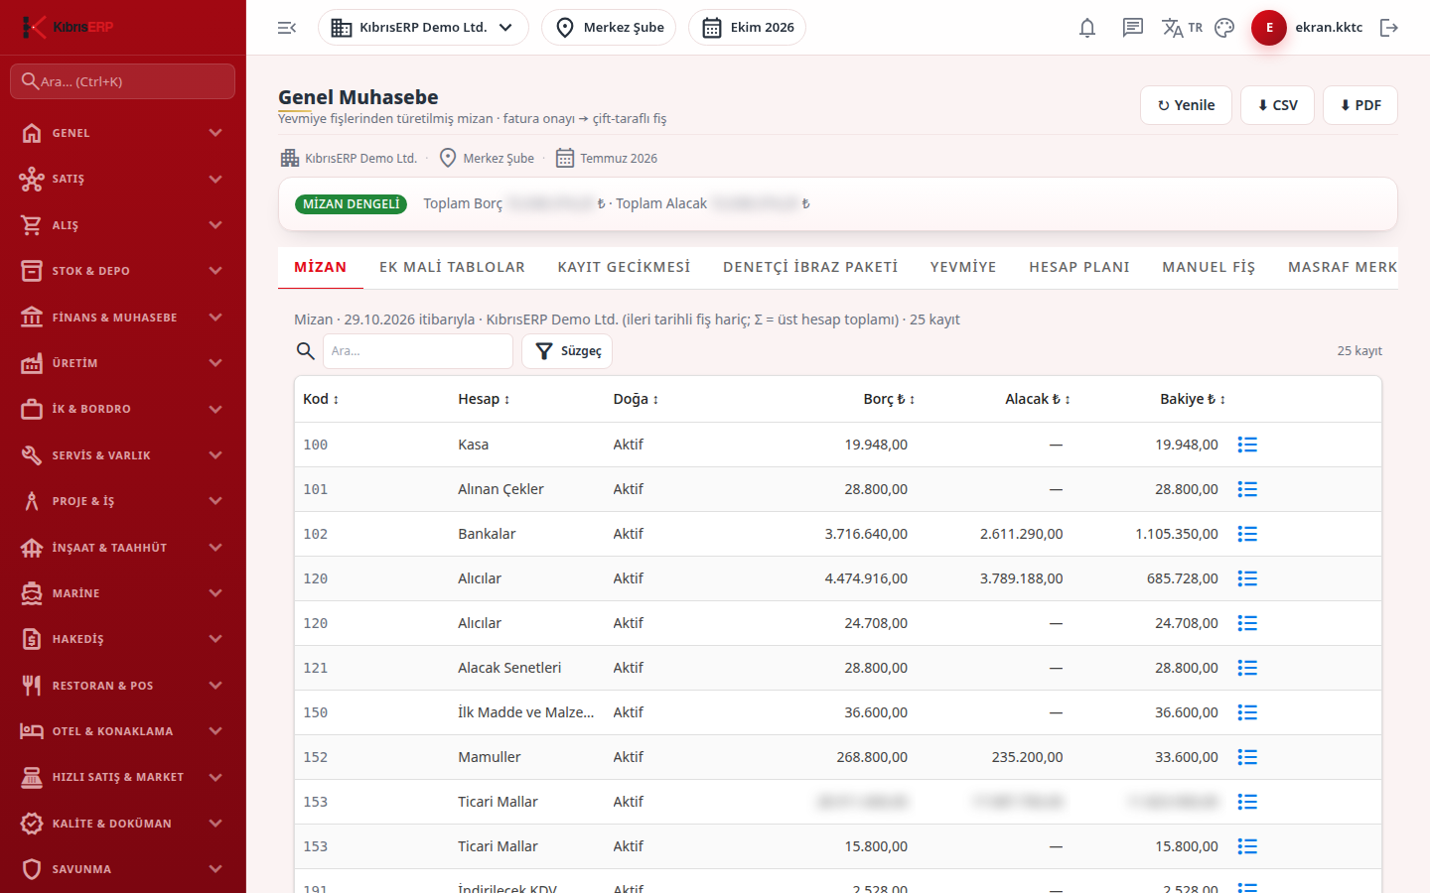Switch language using the TR translate icon
This screenshot has width=1430, height=893.
click(x=1182, y=28)
